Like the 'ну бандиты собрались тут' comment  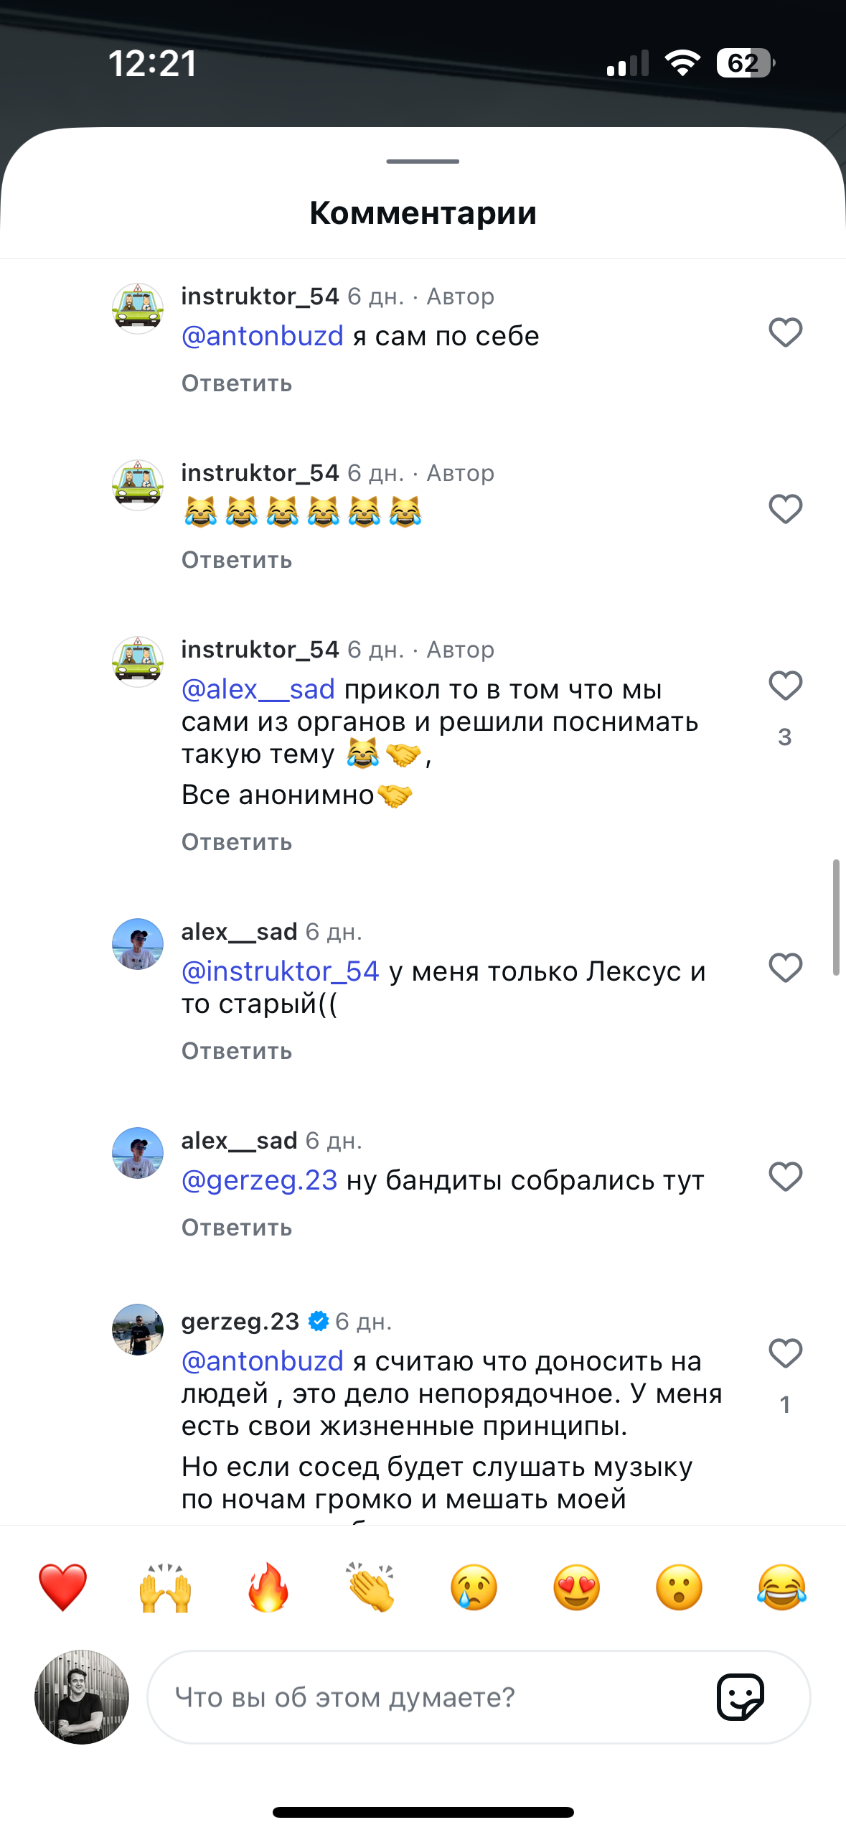785,1177
